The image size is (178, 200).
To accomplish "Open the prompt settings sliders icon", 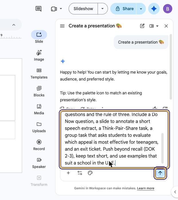I will coord(80,173).
